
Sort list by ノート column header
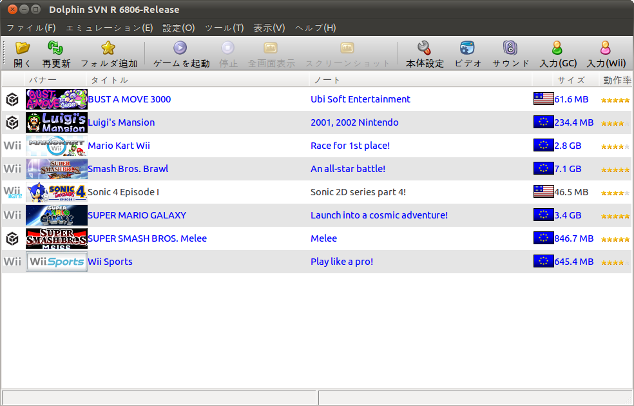[x=421, y=80]
